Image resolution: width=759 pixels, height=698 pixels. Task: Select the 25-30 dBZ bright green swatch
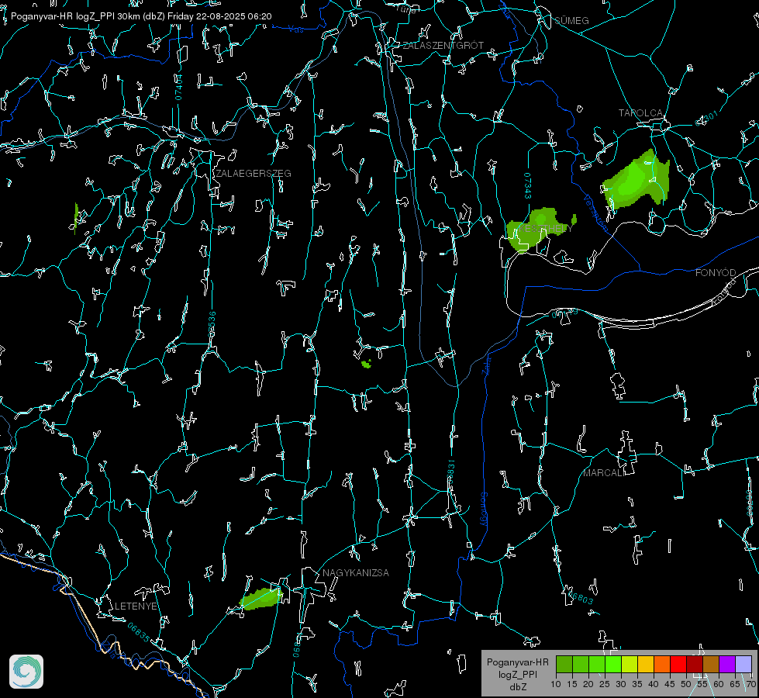[613, 664]
